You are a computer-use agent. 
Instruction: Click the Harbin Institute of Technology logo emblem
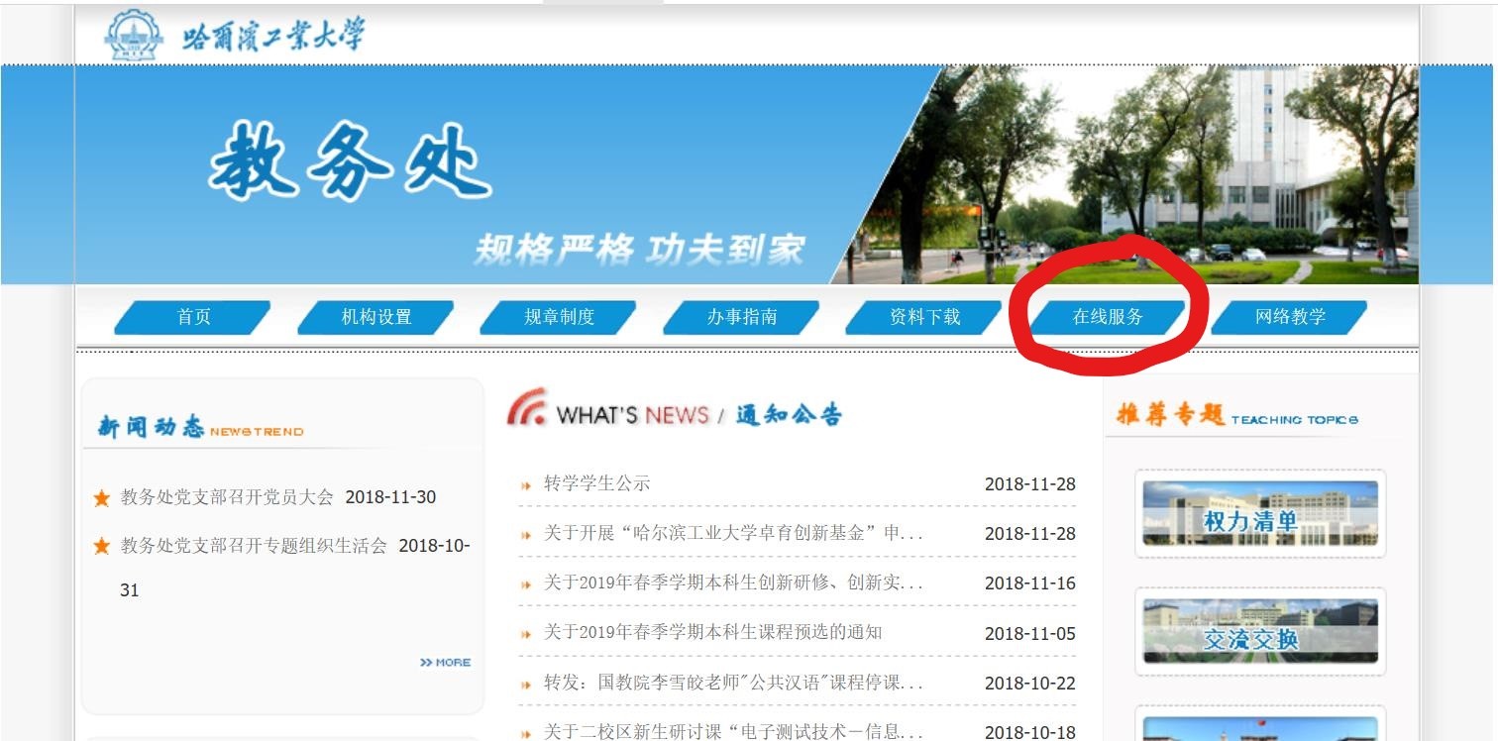tap(135, 35)
